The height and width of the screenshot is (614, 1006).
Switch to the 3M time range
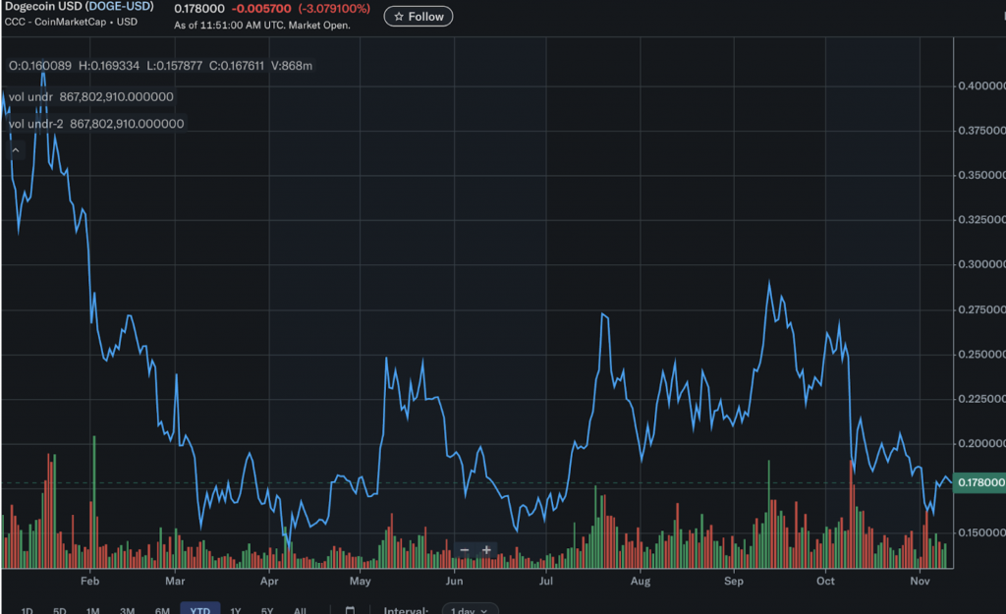pyautogui.click(x=127, y=610)
